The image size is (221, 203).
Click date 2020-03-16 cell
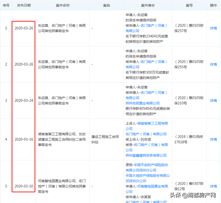pos(24,139)
